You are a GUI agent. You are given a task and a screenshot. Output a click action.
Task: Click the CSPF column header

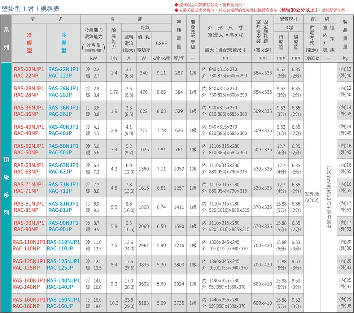coord(161,43)
